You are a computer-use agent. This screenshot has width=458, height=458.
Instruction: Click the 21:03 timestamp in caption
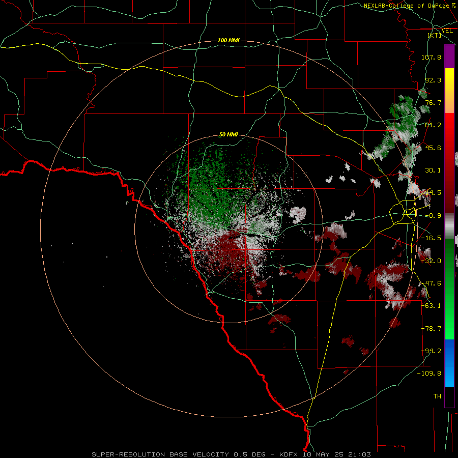pos(360,454)
